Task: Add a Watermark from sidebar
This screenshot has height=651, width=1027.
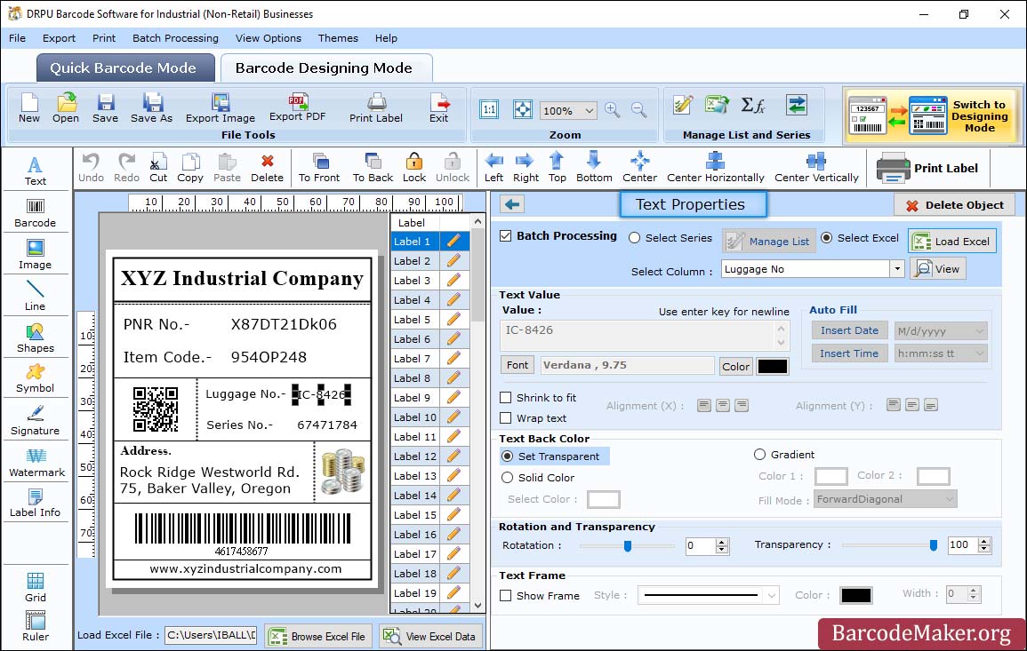Action: click(x=36, y=463)
